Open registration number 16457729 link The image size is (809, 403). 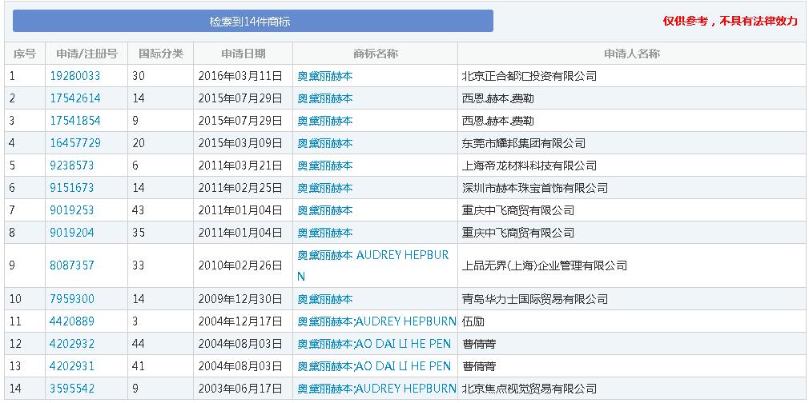click(75, 143)
